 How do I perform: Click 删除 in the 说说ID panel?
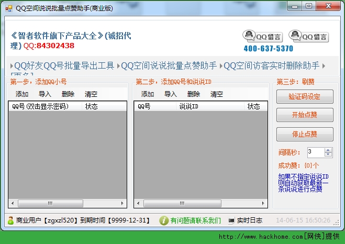194,94
